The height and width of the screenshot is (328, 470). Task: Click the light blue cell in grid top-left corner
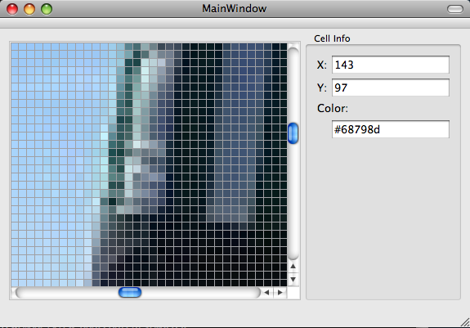[15, 47]
